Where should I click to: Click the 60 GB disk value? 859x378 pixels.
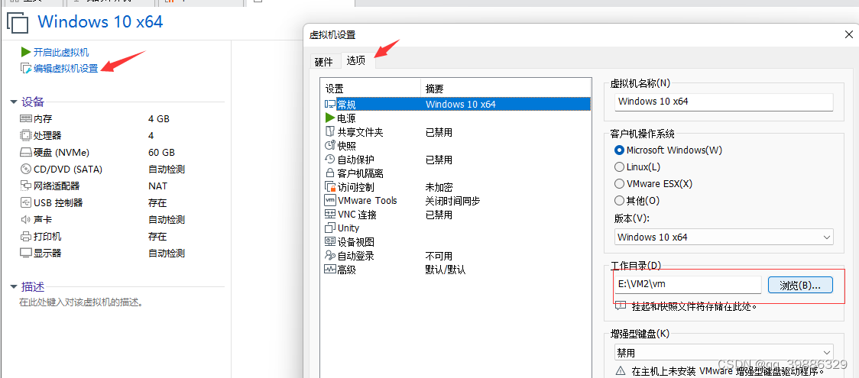(161, 152)
